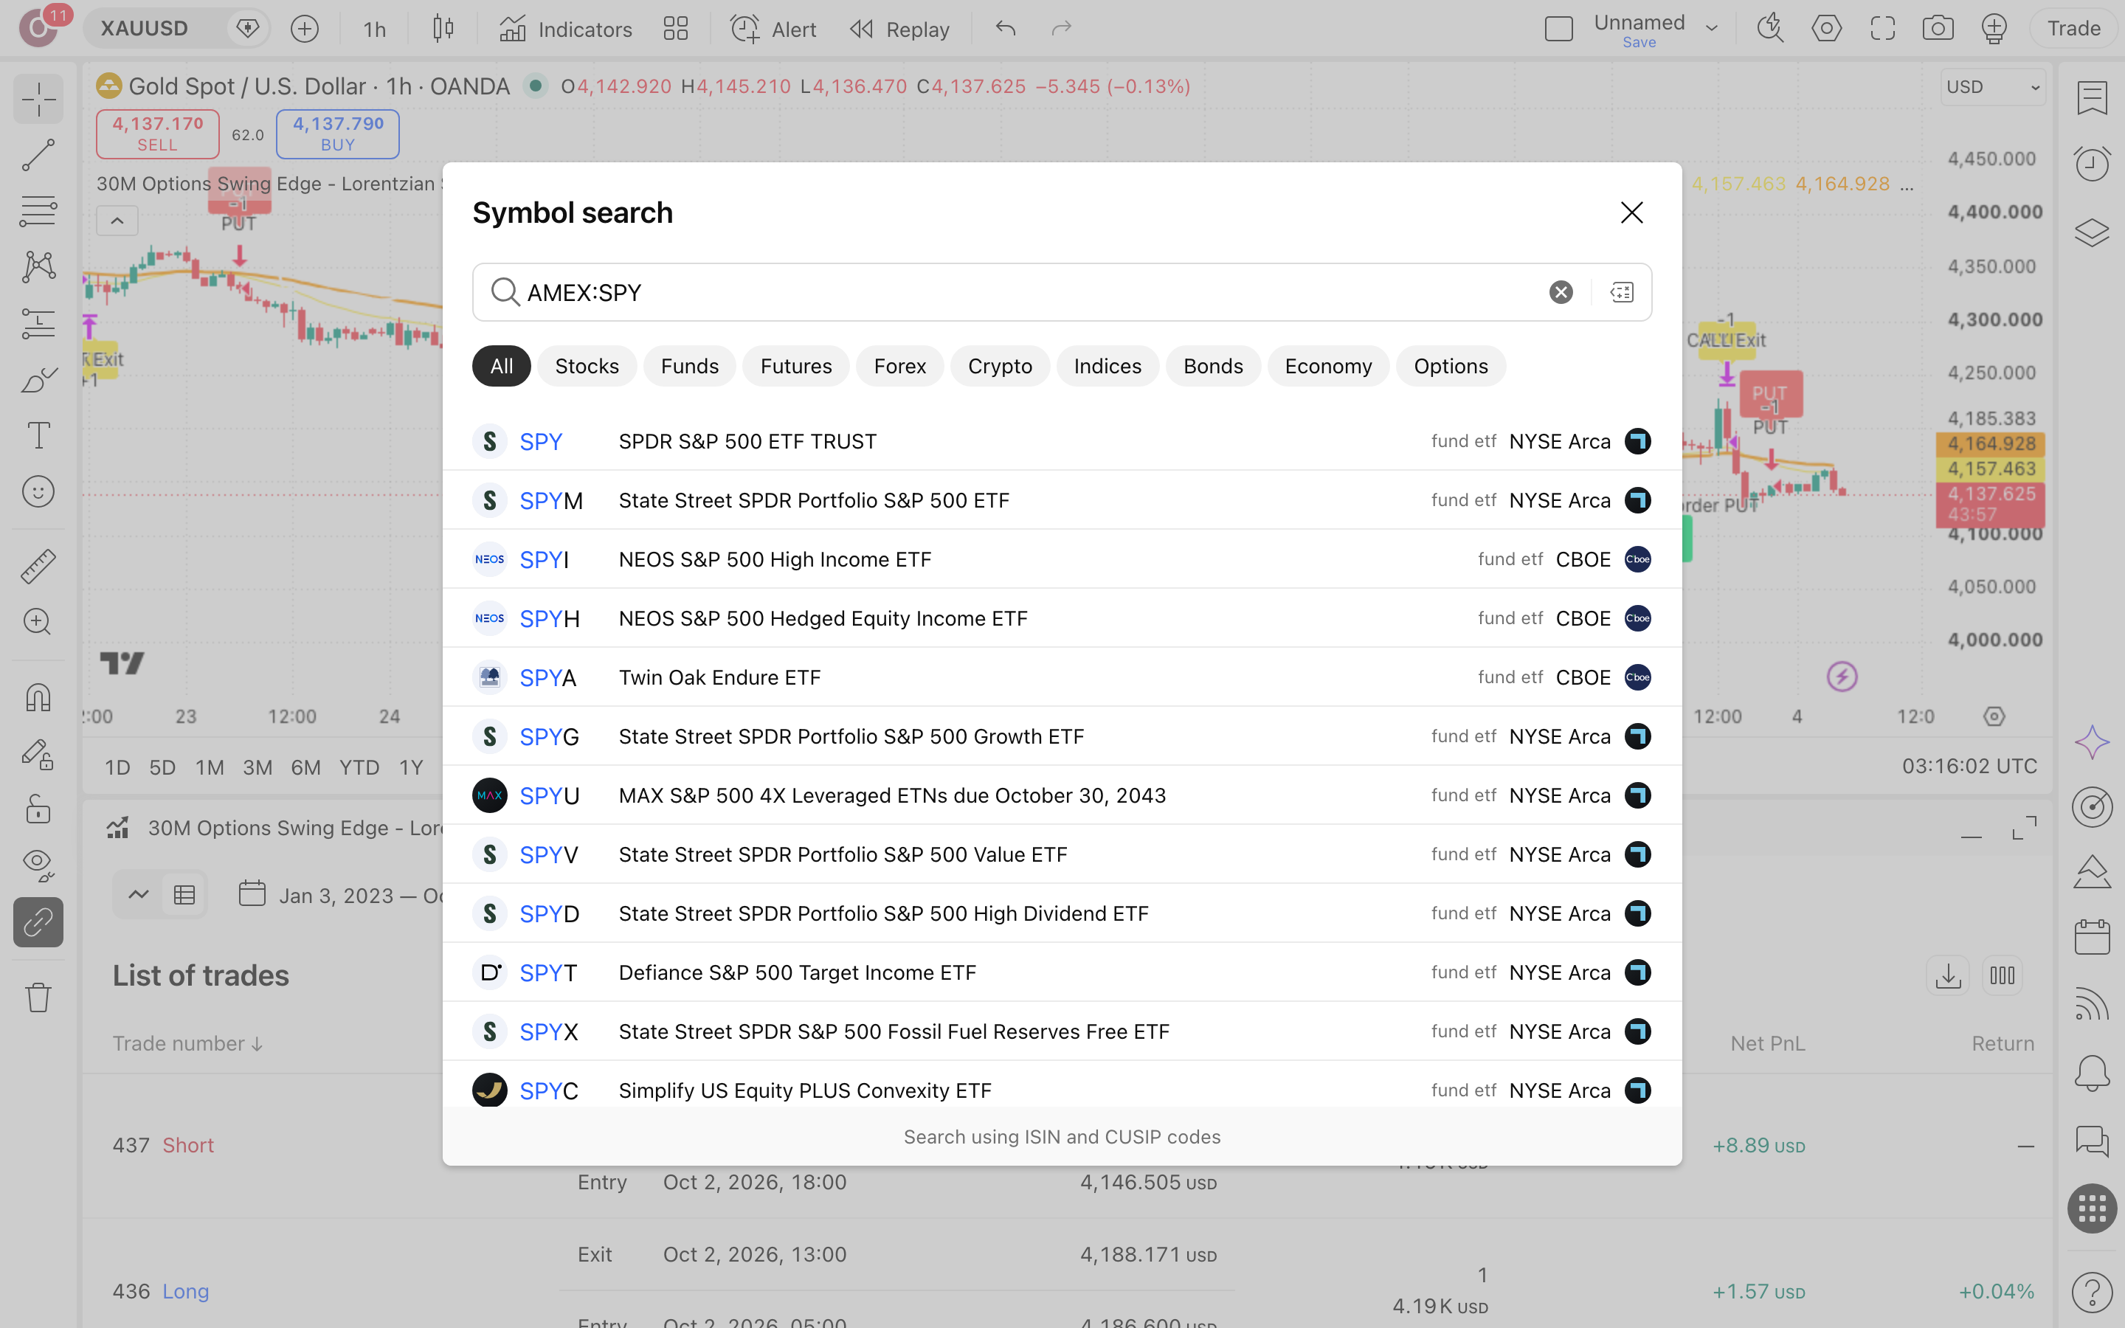Clear the symbol search text
The image size is (2125, 1328).
click(1561, 292)
